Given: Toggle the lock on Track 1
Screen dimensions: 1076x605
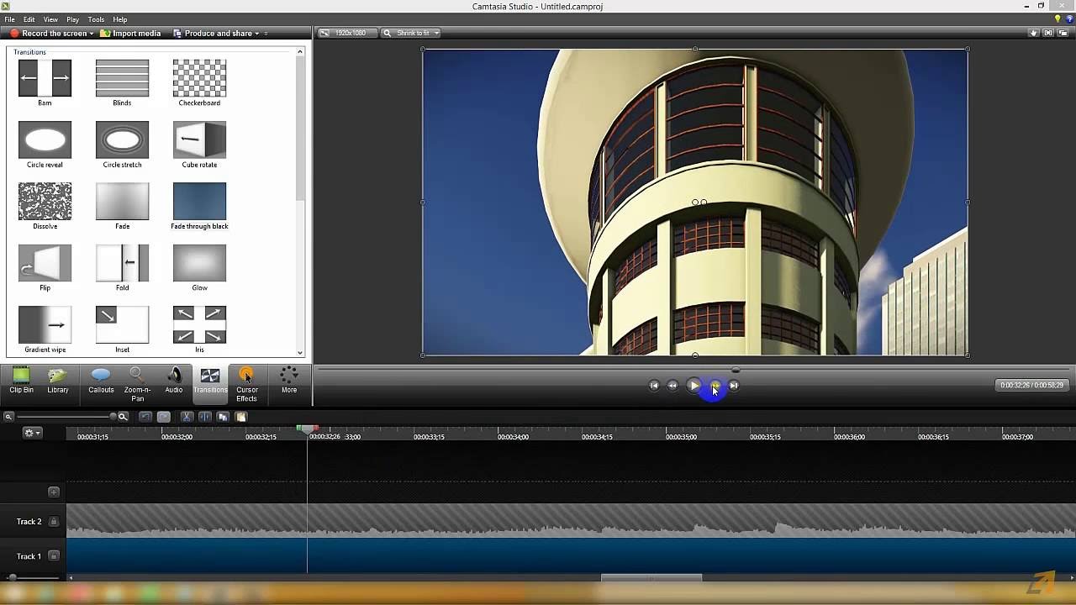Looking at the screenshot, I should [x=54, y=556].
